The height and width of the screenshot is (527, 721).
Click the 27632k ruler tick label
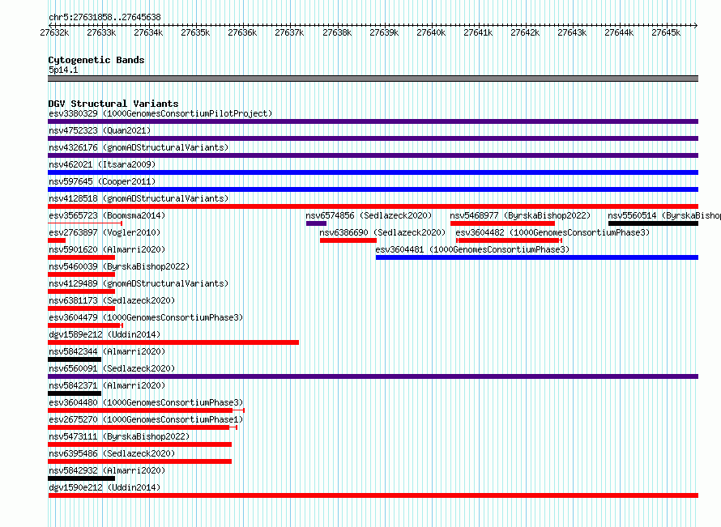[54, 32]
